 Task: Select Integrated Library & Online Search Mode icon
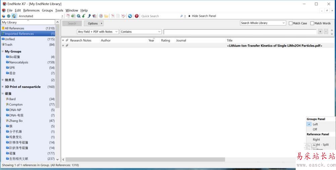point(14,16)
